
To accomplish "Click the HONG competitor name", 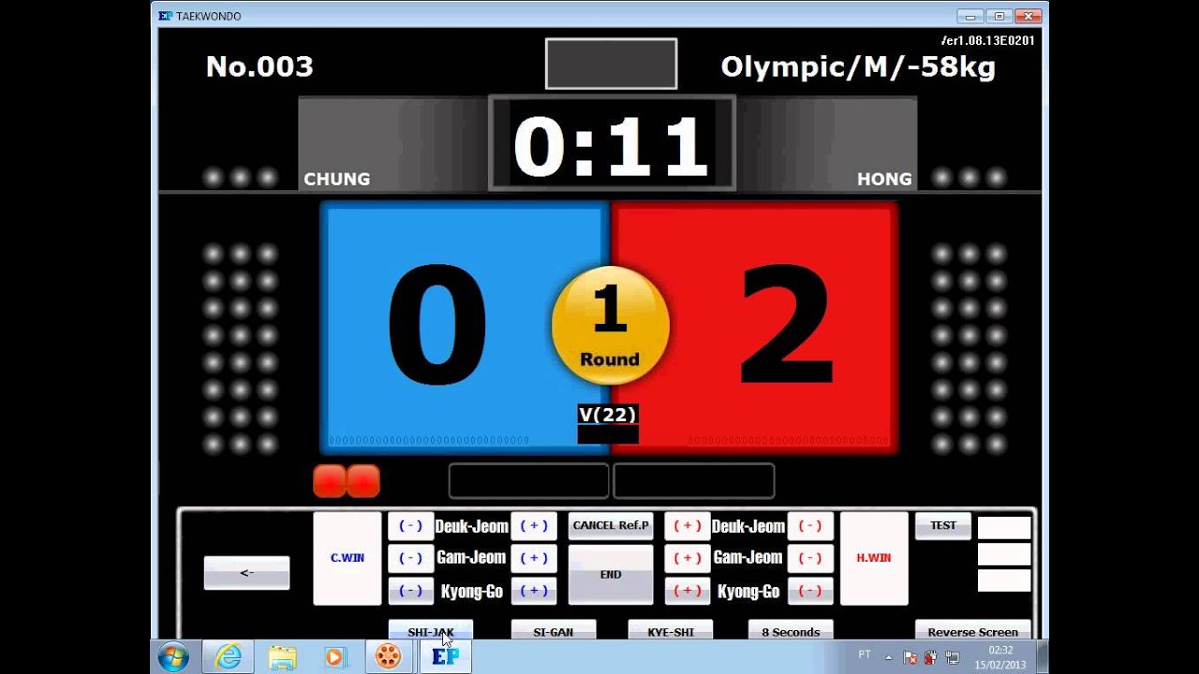I will (884, 179).
